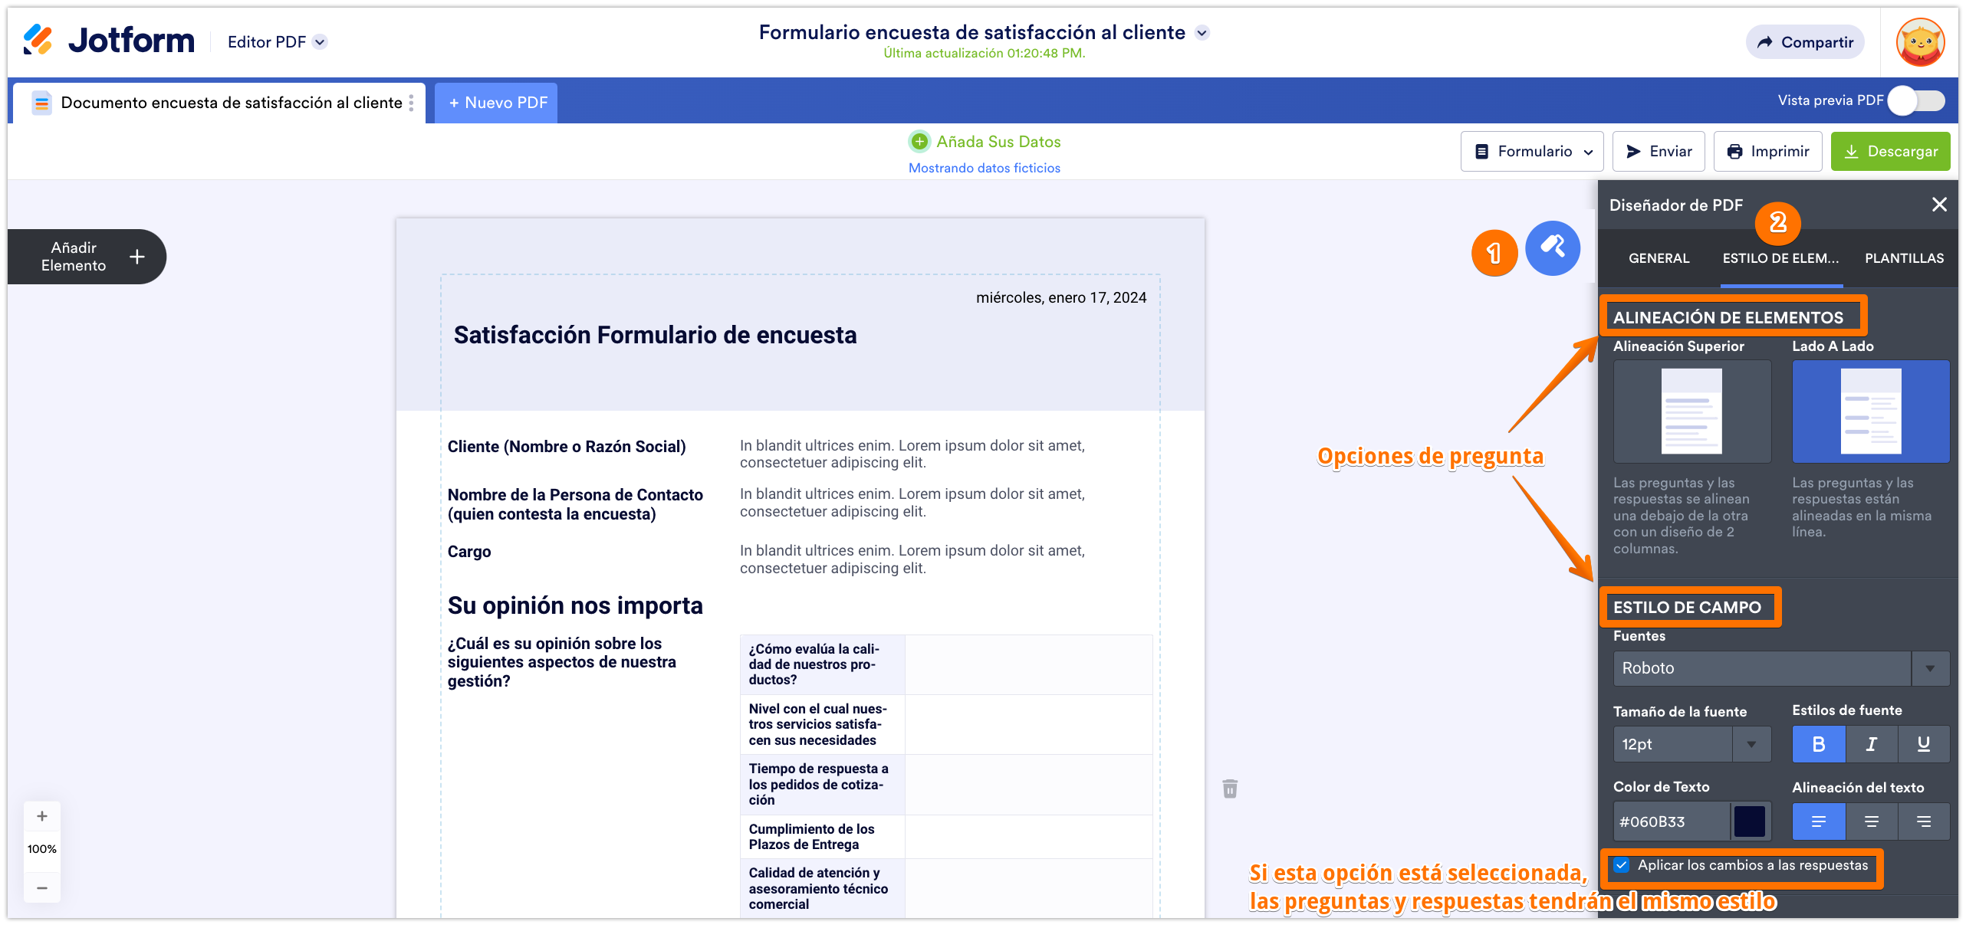
Task: Uncheck Aplicar los cambios a las respuestas
Action: [x=1621, y=865]
